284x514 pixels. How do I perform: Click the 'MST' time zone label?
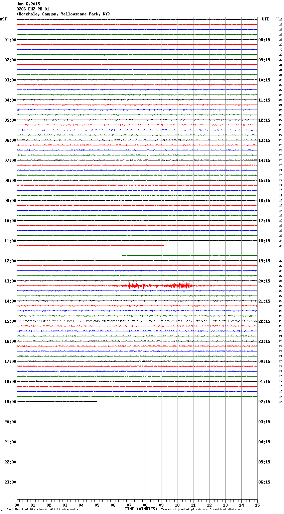(3, 19)
